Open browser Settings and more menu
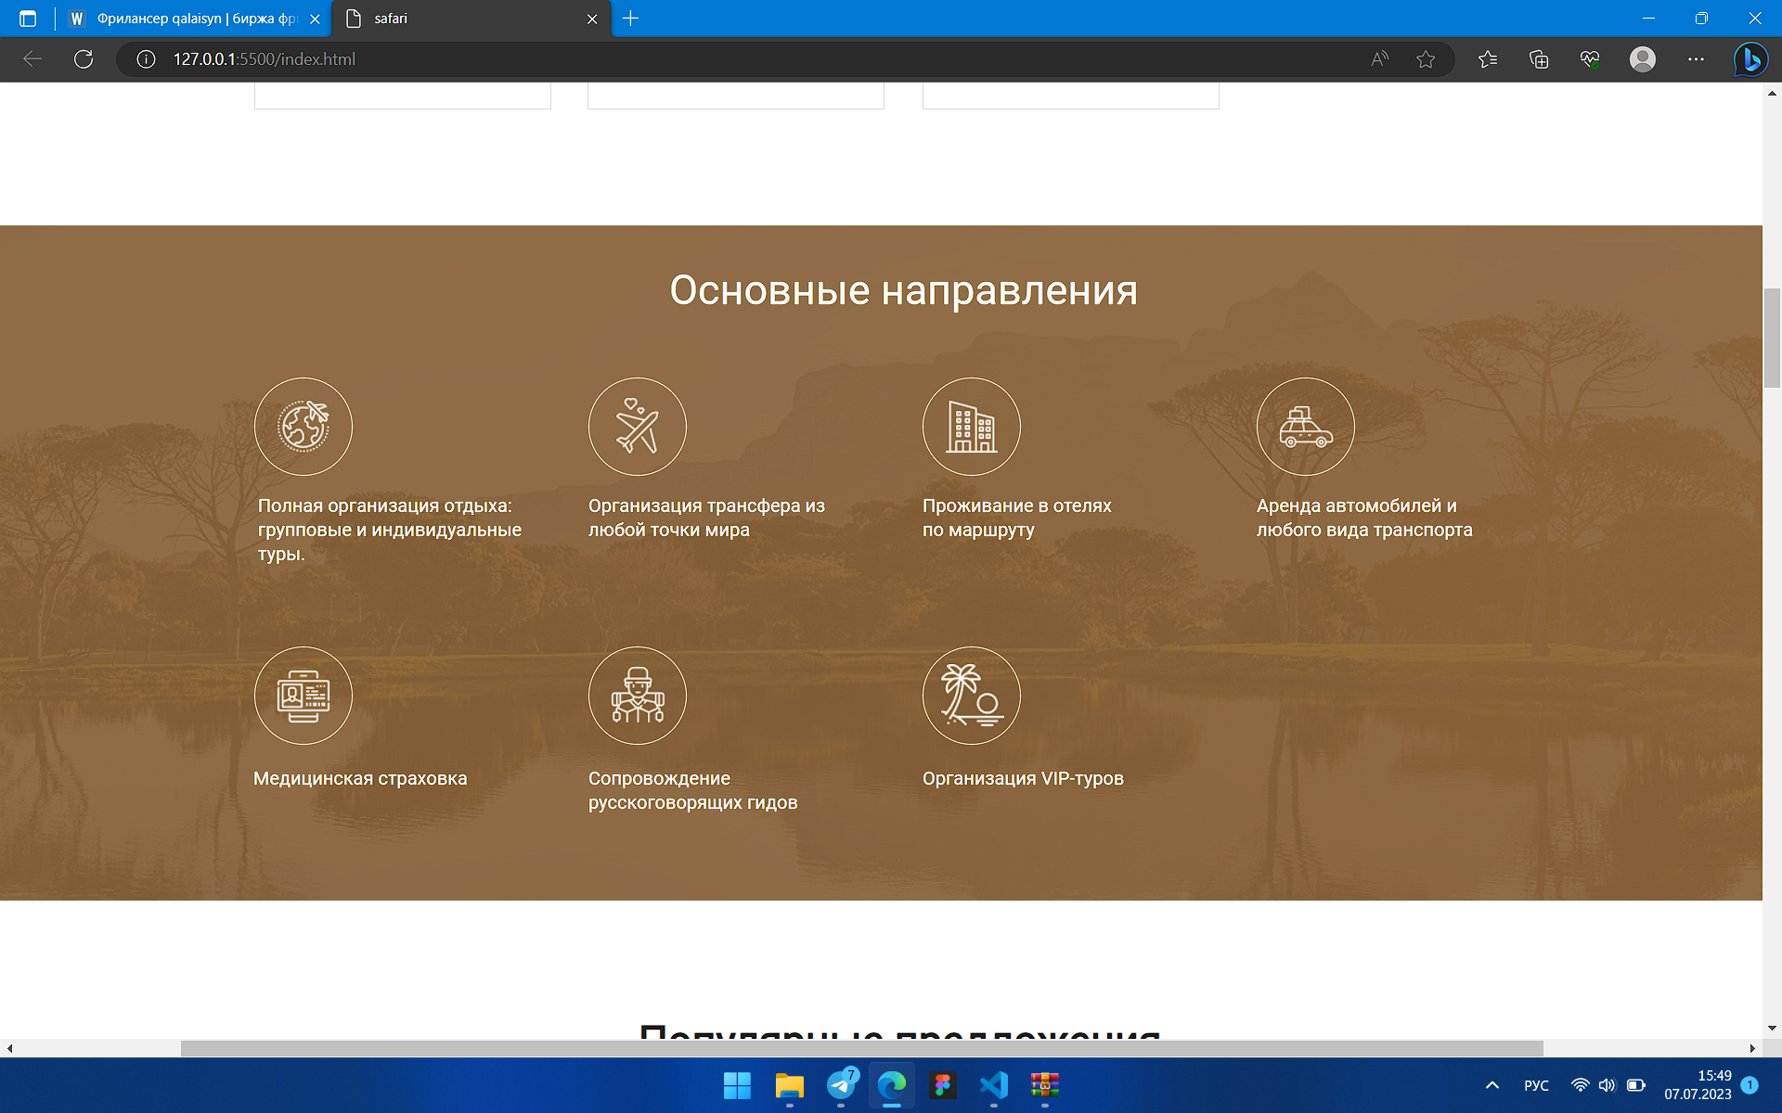This screenshot has width=1782, height=1113. (1696, 59)
